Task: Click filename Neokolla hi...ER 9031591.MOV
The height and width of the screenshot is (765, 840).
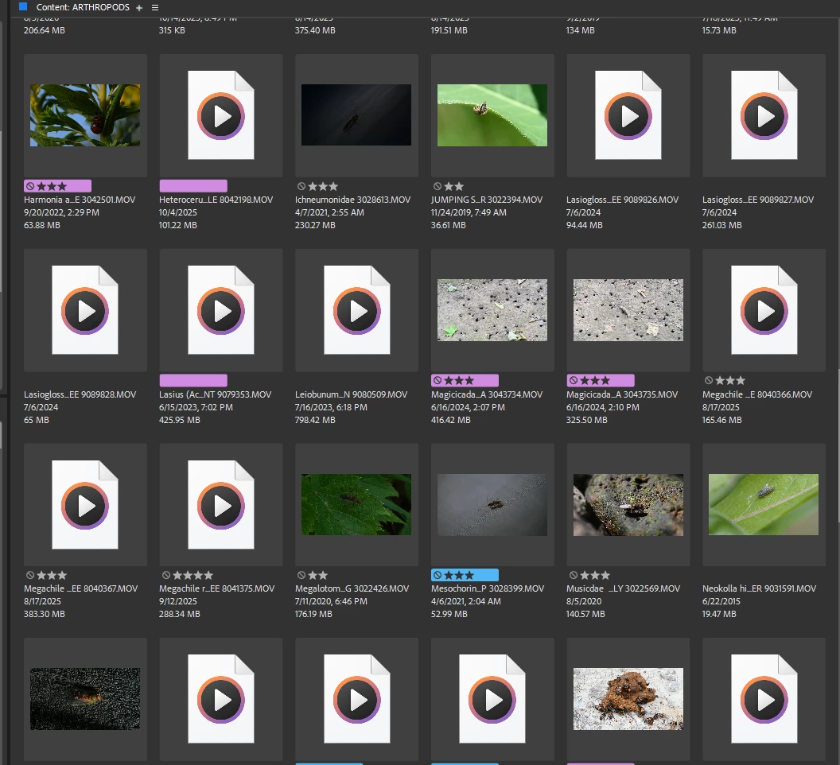Action: coord(759,588)
